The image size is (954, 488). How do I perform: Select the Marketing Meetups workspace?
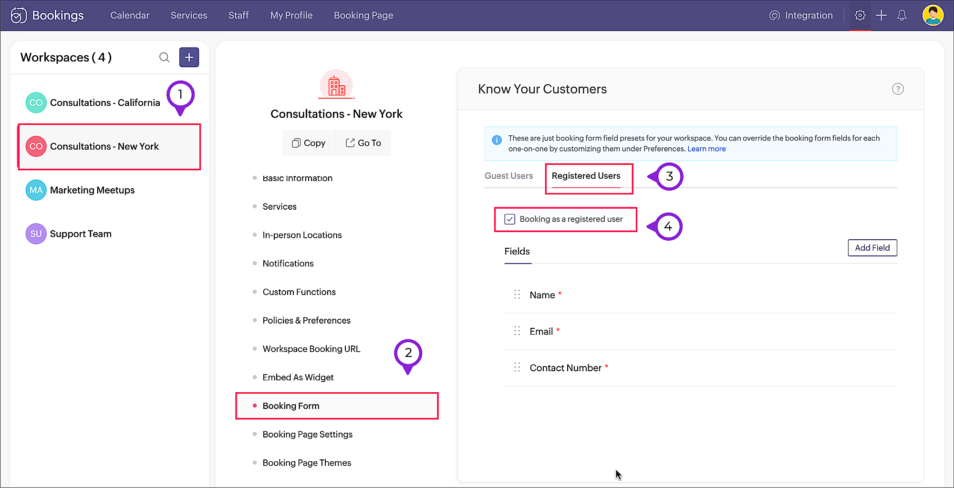92,190
